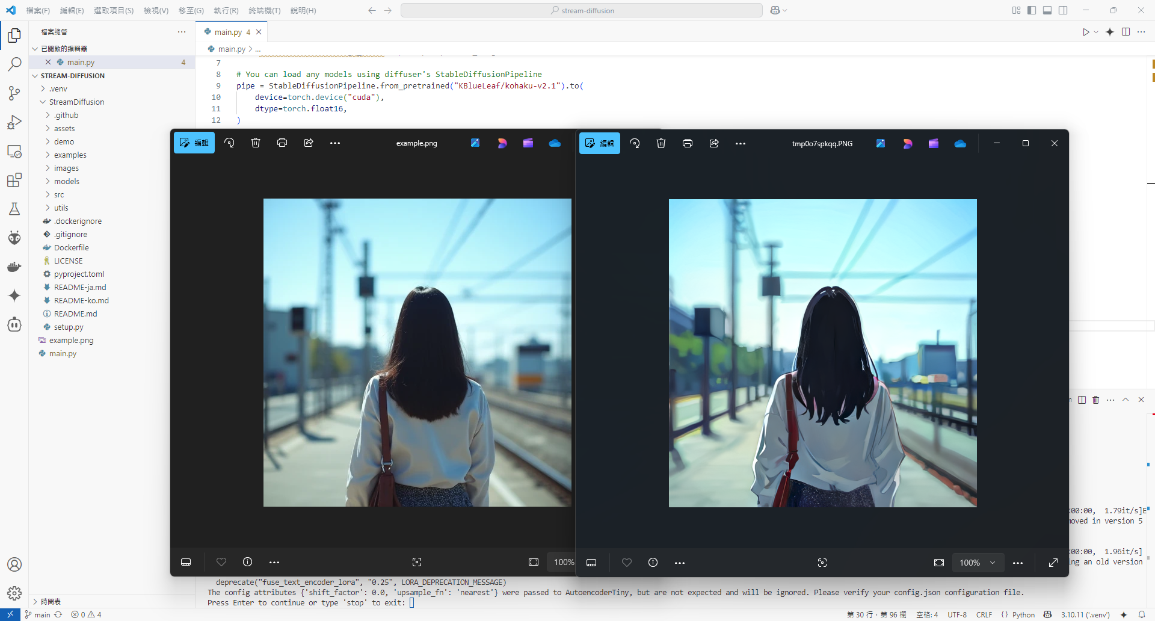The height and width of the screenshot is (621, 1155).
Task: Rotate the example.png image
Action: coord(229,143)
